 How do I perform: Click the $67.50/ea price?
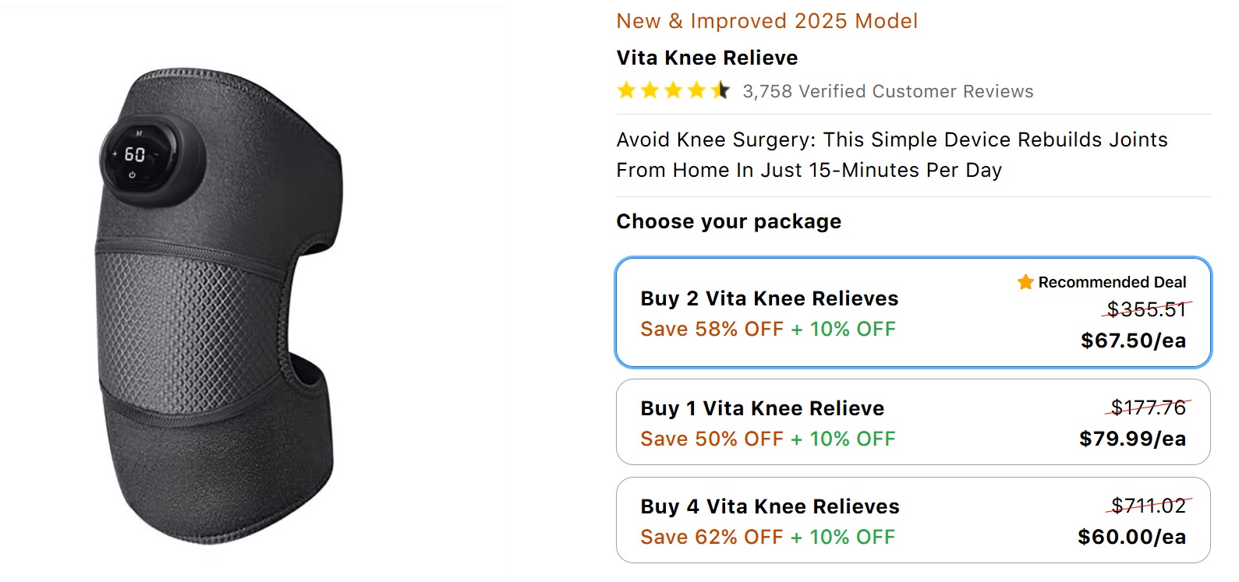tap(1133, 341)
